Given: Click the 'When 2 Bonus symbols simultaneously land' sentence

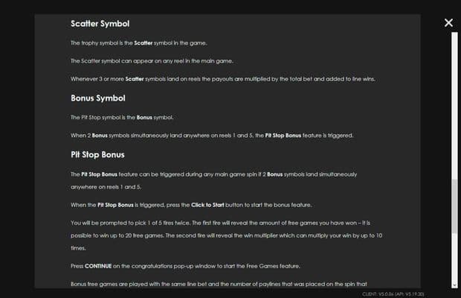Looking at the screenshot, I should coord(211,135).
